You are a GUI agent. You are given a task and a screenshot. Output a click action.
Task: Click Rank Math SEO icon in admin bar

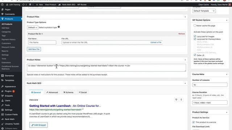click(59, 5)
